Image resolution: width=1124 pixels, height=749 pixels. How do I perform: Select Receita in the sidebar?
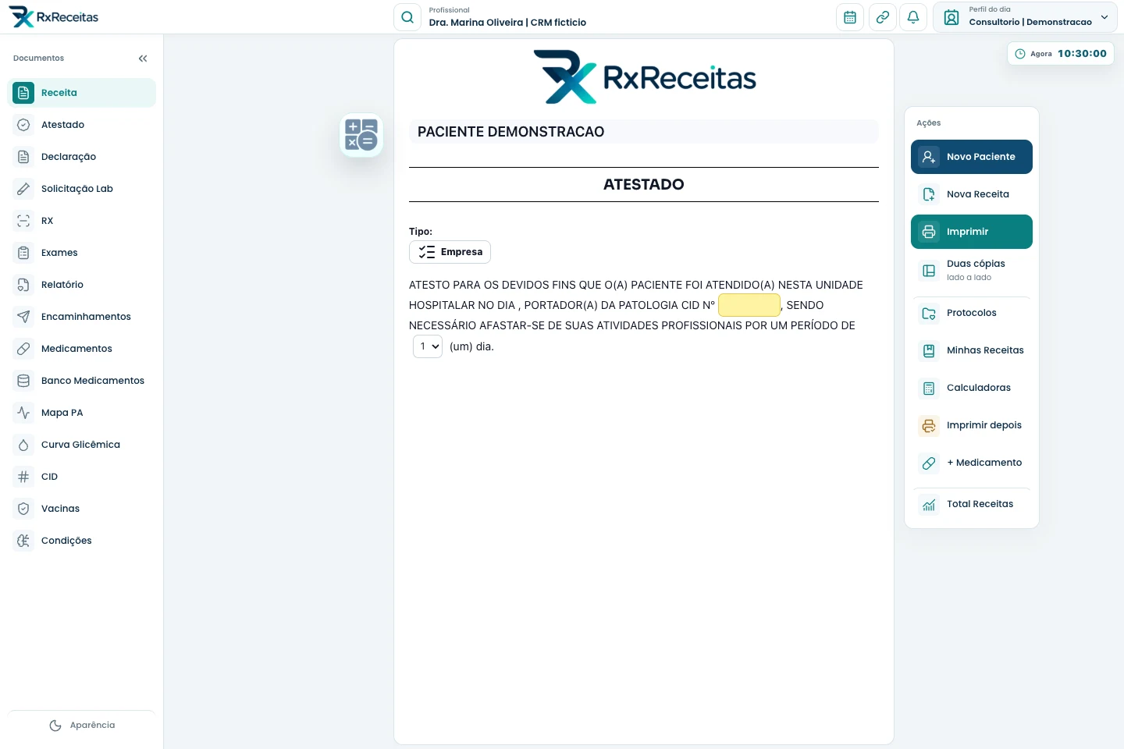[x=82, y=93]
